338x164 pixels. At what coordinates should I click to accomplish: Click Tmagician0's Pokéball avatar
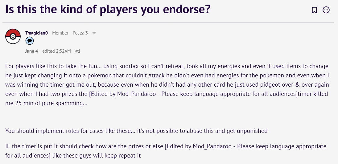point(13,36)
